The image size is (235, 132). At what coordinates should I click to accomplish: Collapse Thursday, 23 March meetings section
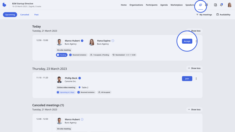[x=194, y=68]
